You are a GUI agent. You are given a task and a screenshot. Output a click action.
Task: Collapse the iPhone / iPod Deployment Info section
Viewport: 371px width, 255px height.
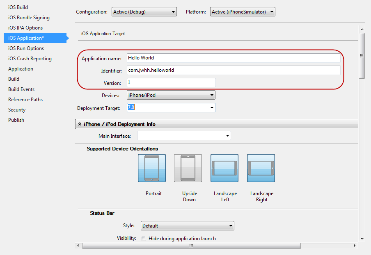tap(80, 124)
